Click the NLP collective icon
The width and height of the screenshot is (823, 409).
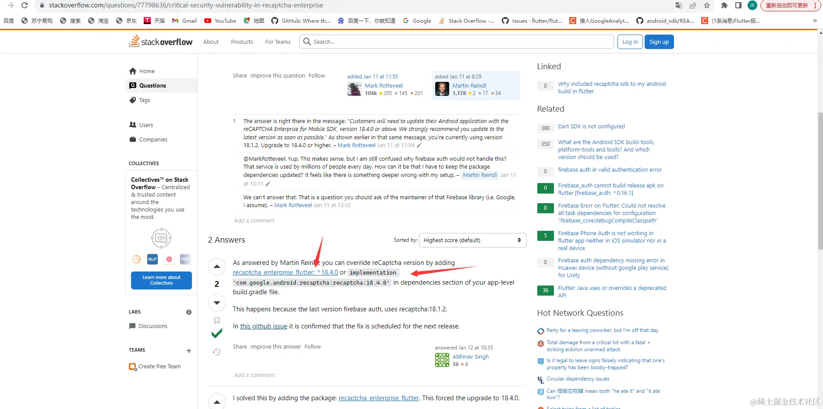point(153,259)
